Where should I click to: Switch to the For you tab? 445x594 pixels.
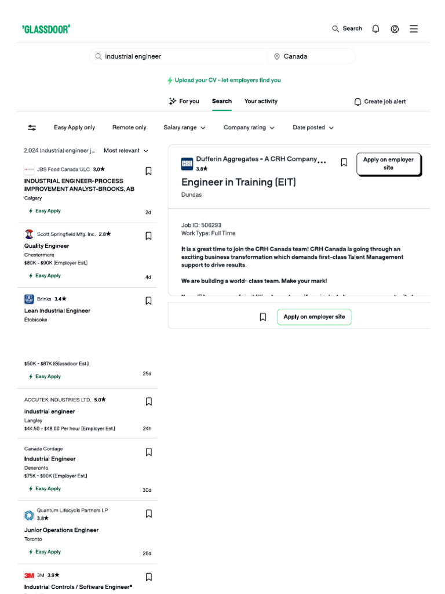tap(184, 102)
